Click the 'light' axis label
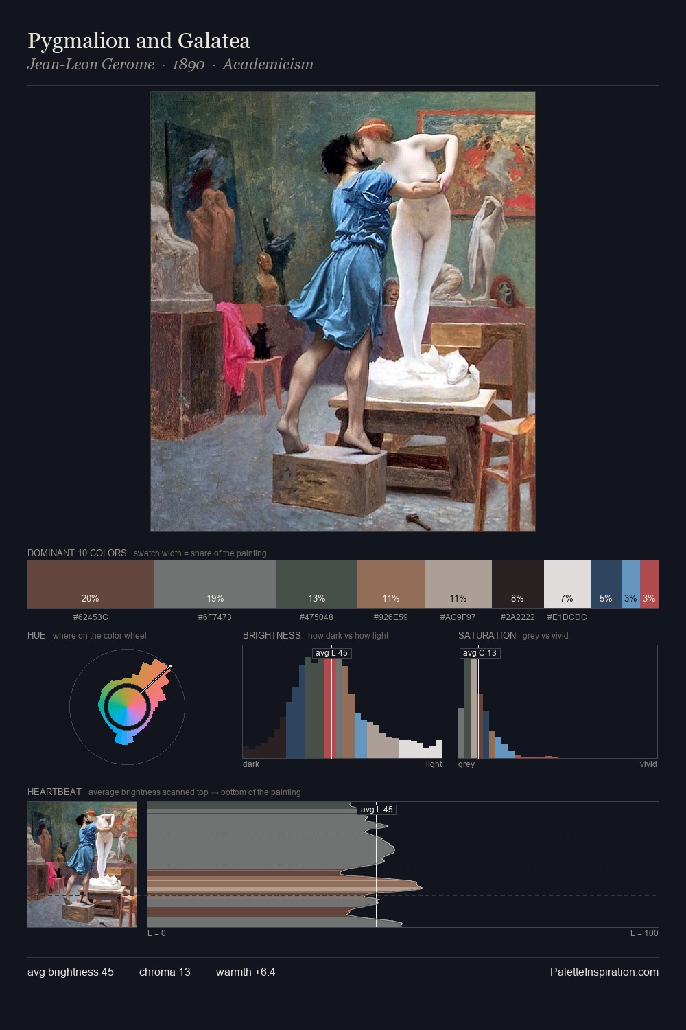Screen dimensions: 686x1030 click(x=434, y=764)
